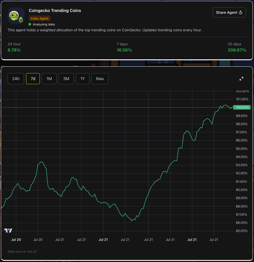The height and width of the screenshot is (262, 254).
Task: Click the avocado agent avatar icon
Action: [x=16, y=15]
